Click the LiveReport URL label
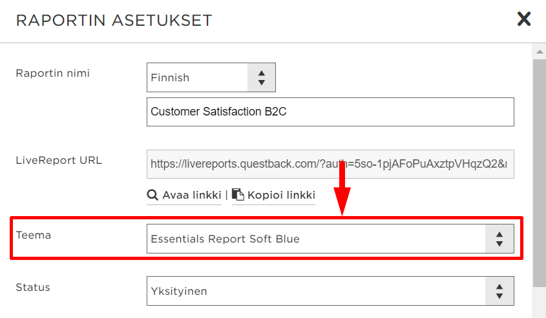Screen dimensions: 546x318 [x=59, y=160]
